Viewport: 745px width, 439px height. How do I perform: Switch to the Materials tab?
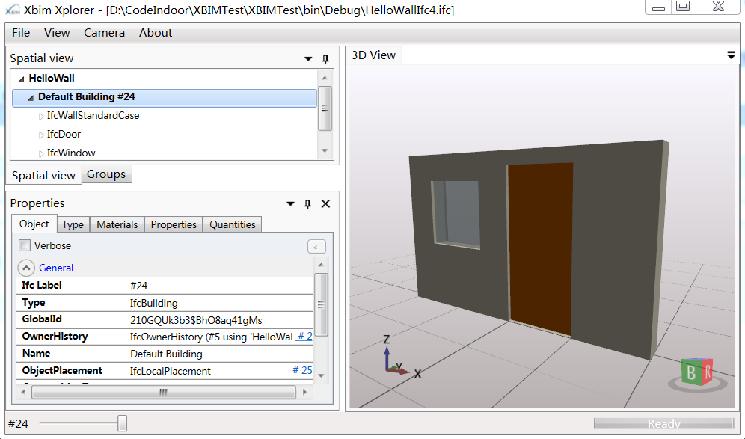point(117,224)
